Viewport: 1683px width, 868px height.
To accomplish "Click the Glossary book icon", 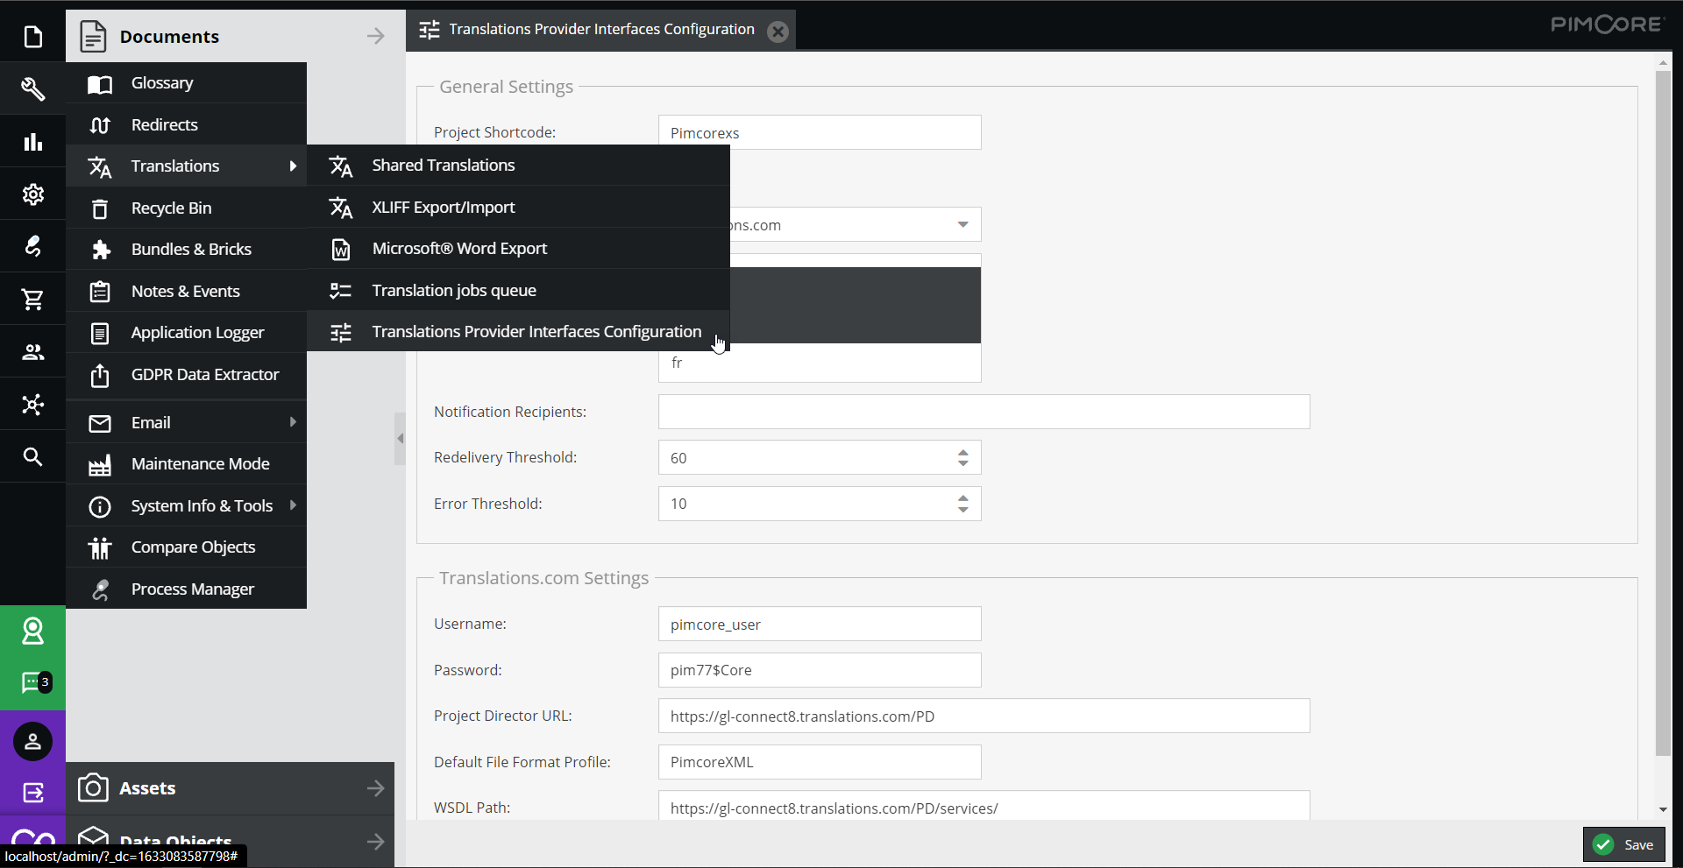I will point(100,84).
